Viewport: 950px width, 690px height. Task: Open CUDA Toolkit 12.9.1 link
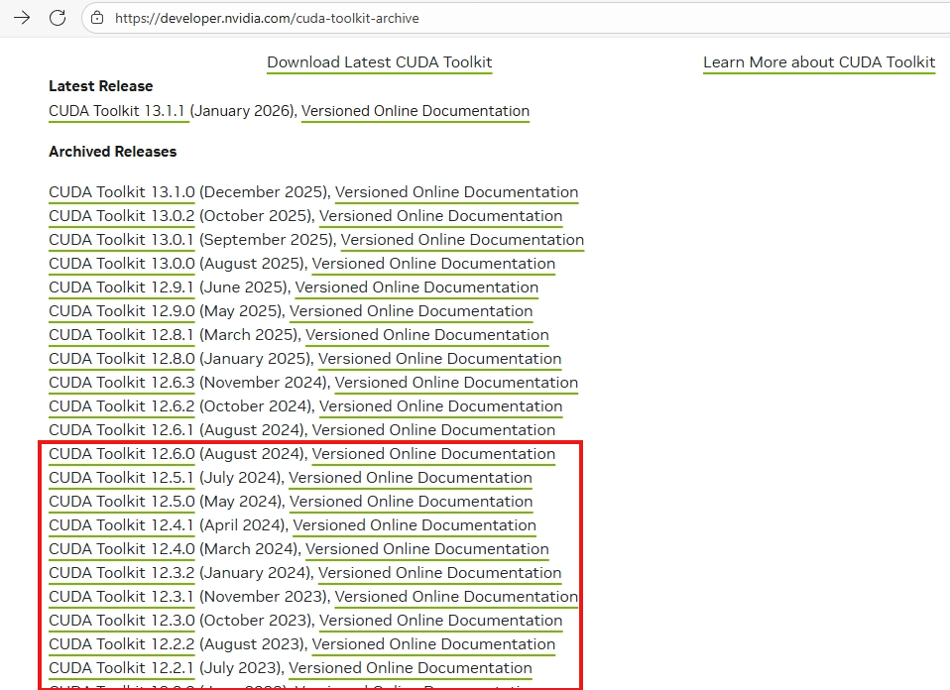click(121, 287)
